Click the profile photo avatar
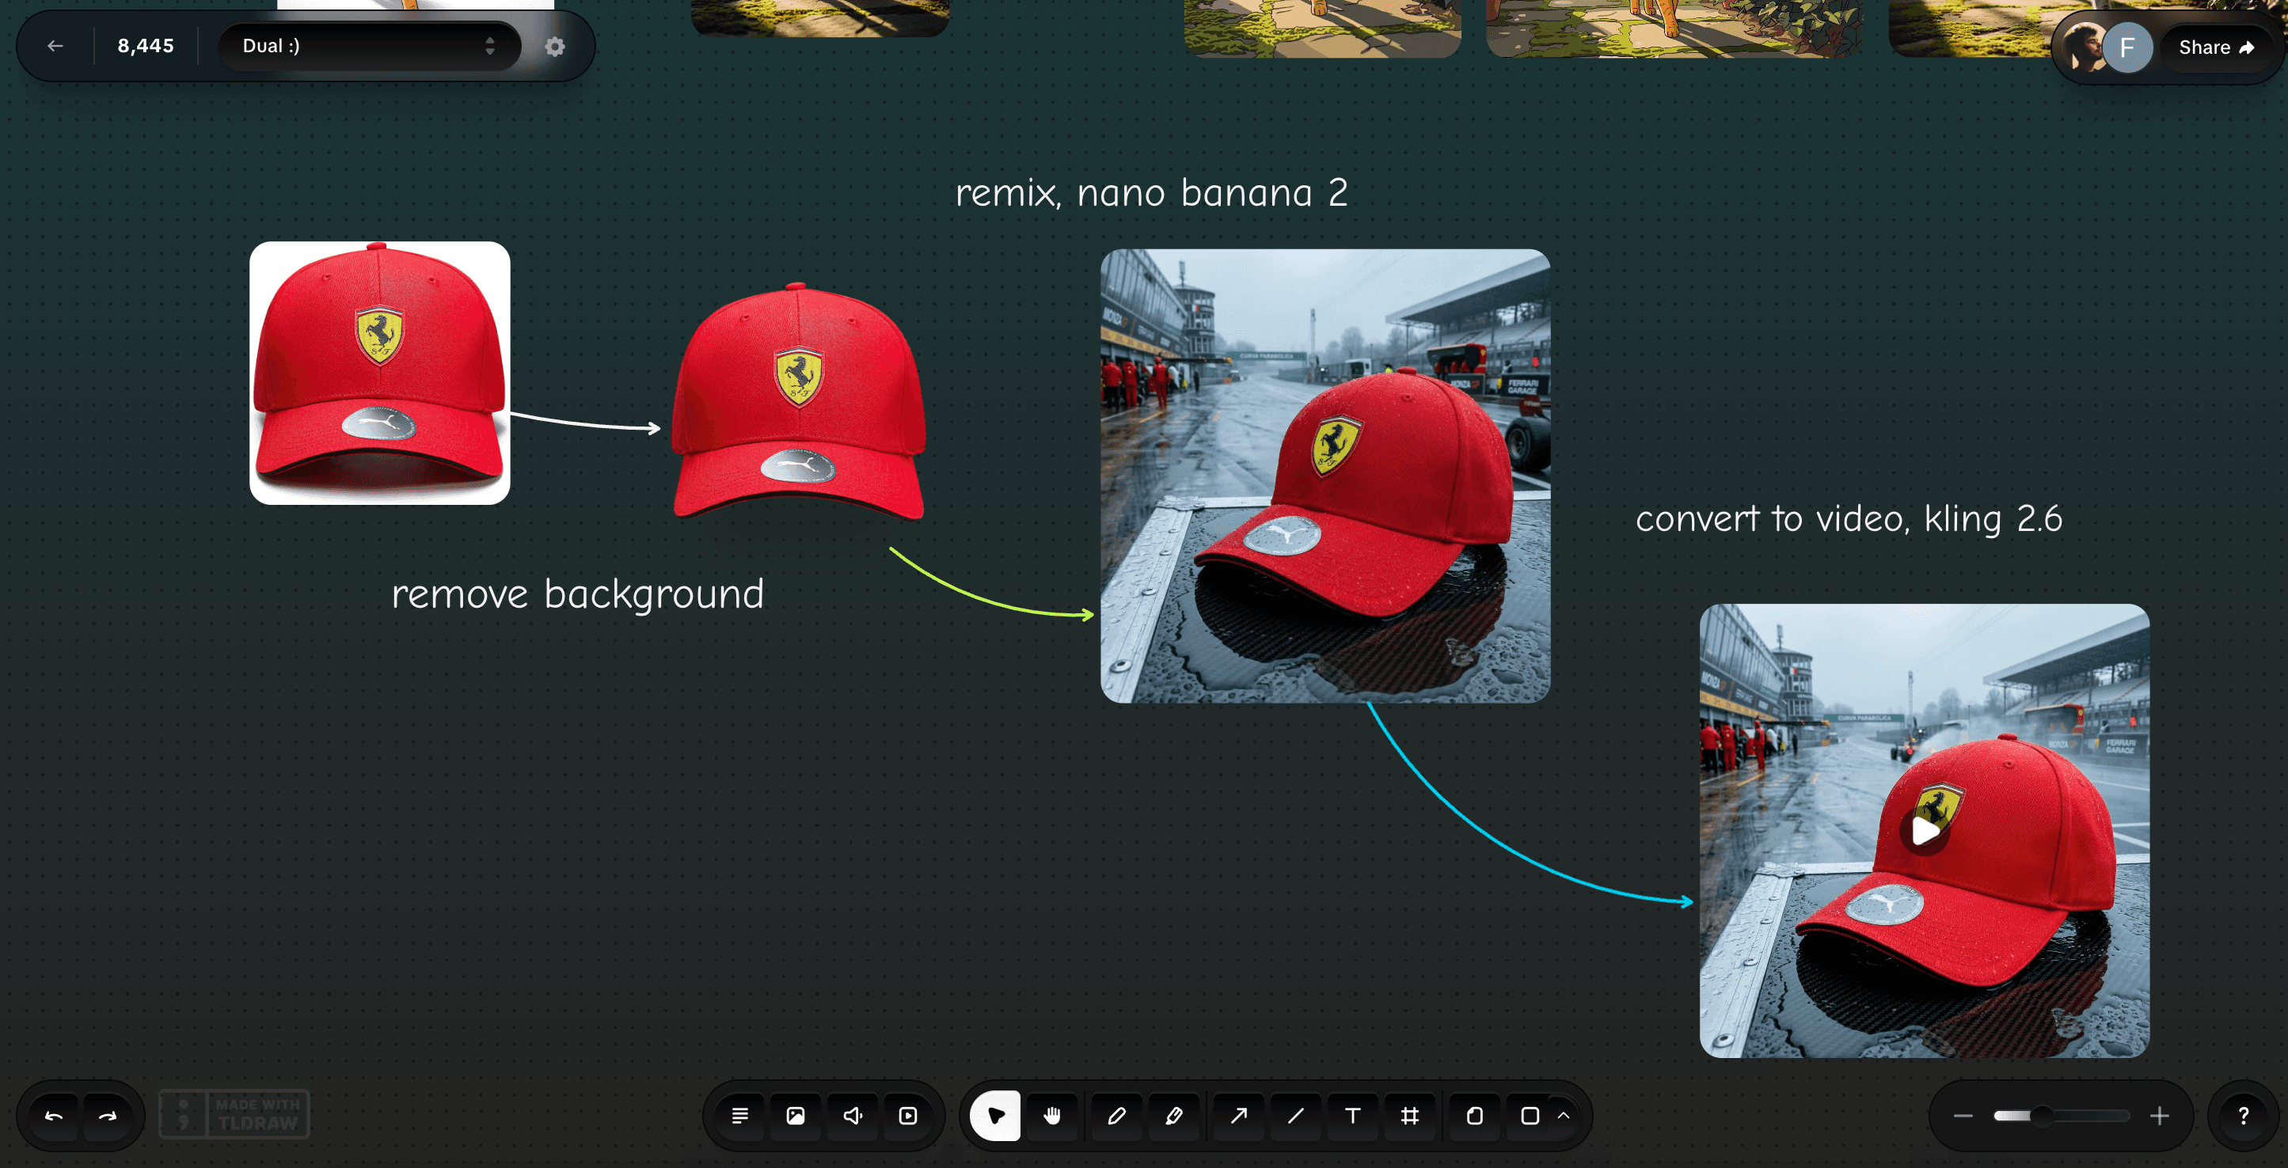This screenshot has height=1168, width=2288. click(x=2081, y=48)
